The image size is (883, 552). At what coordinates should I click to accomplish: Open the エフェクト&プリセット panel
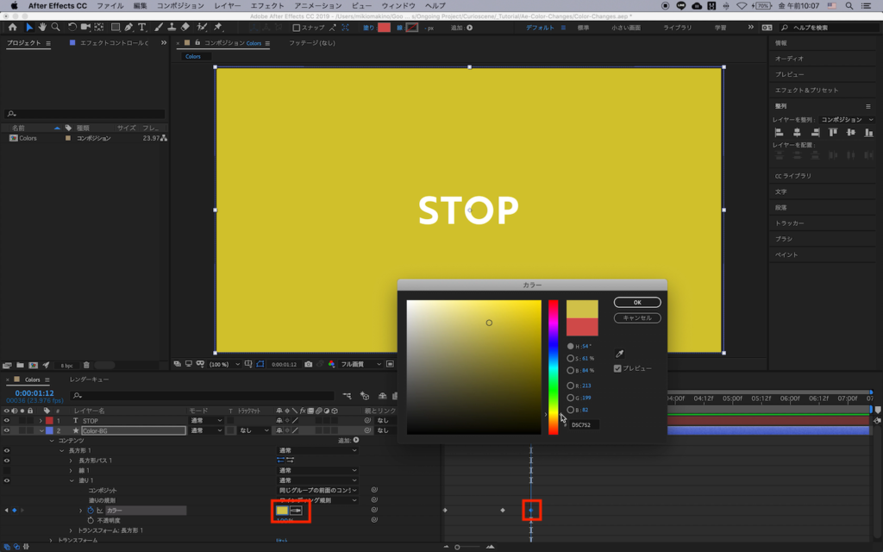pyautogui.click(x=806, y=90)
